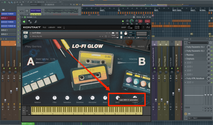
Task: Click the Kontakt 7 window gear icon
Action: (25, 17)
